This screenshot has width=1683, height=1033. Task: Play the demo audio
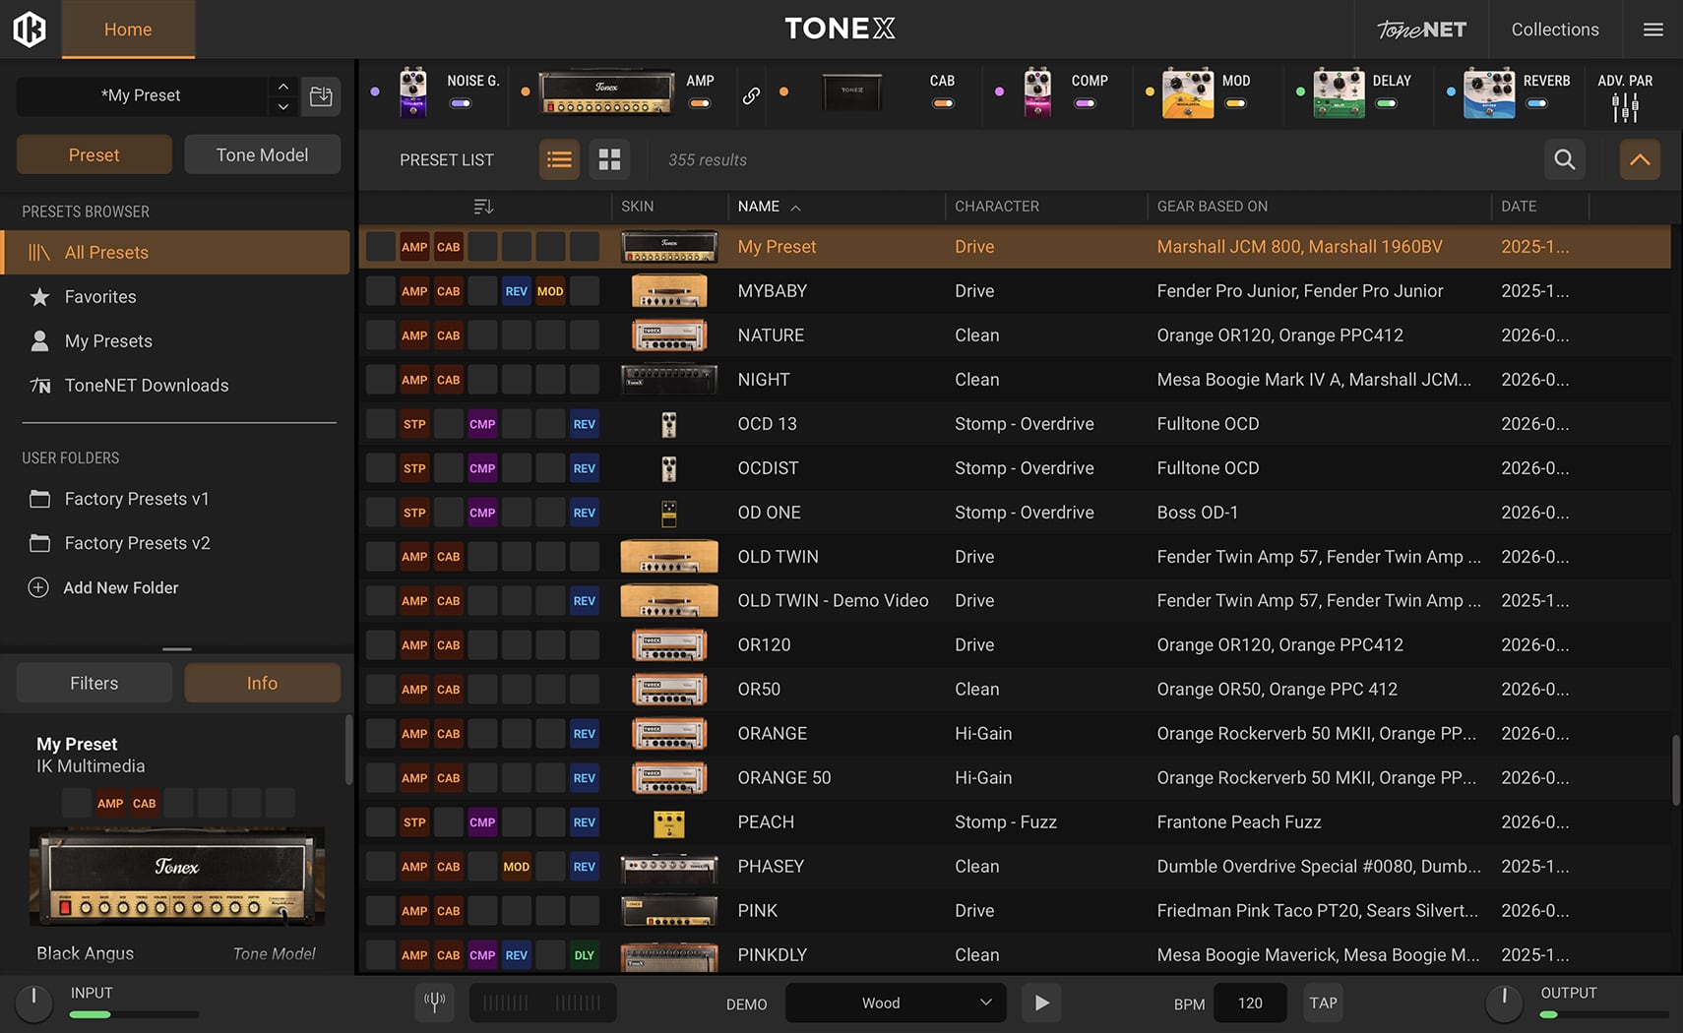(x=1041, y=1003)
